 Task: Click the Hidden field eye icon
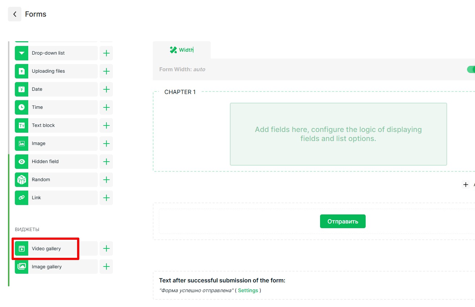click(21, 162)
